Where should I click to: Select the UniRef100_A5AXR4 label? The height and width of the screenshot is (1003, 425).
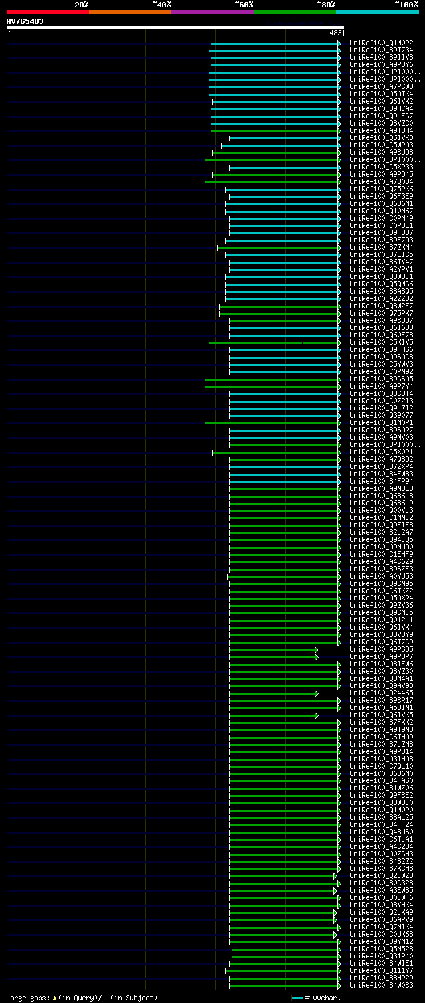tap(381, 598)
